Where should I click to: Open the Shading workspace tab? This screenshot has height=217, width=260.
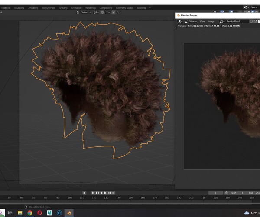click(x=63, y=8)
